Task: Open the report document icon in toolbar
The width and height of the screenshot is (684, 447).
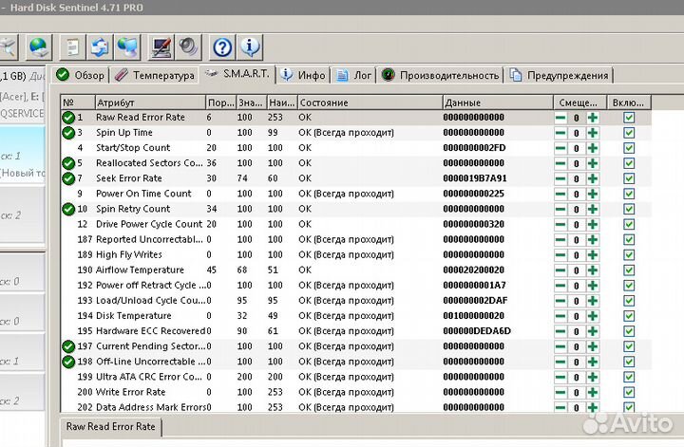Action: (x=71, y=46)
